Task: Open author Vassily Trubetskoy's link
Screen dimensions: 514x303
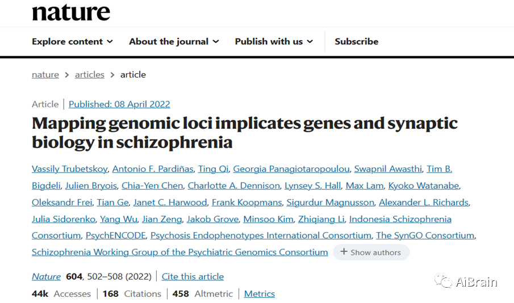Action: pos(69,169)
